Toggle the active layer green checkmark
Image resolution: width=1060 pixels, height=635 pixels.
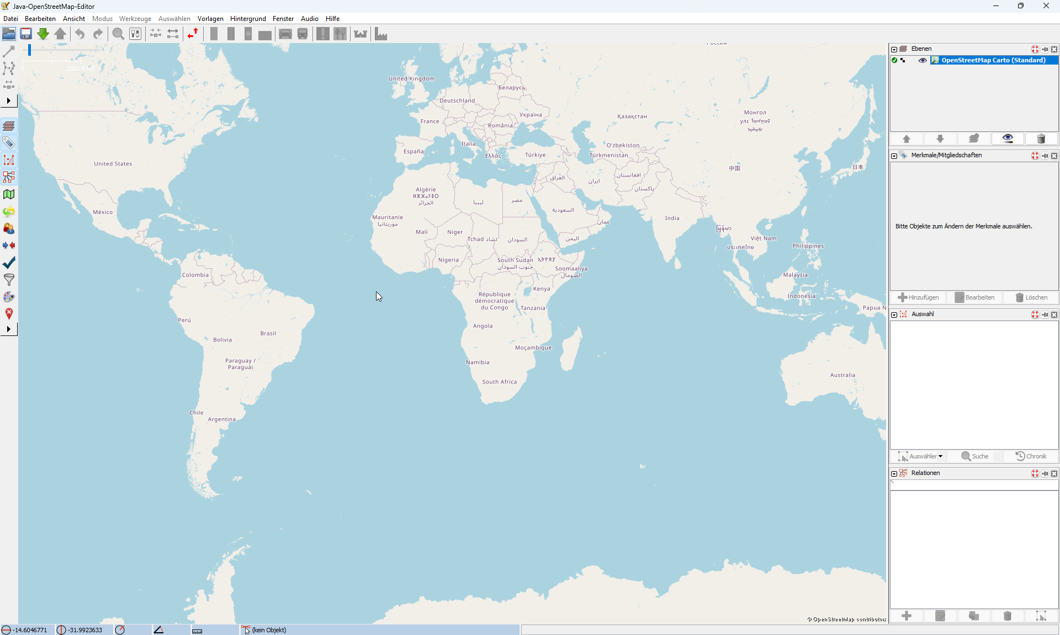pos(894,60)
